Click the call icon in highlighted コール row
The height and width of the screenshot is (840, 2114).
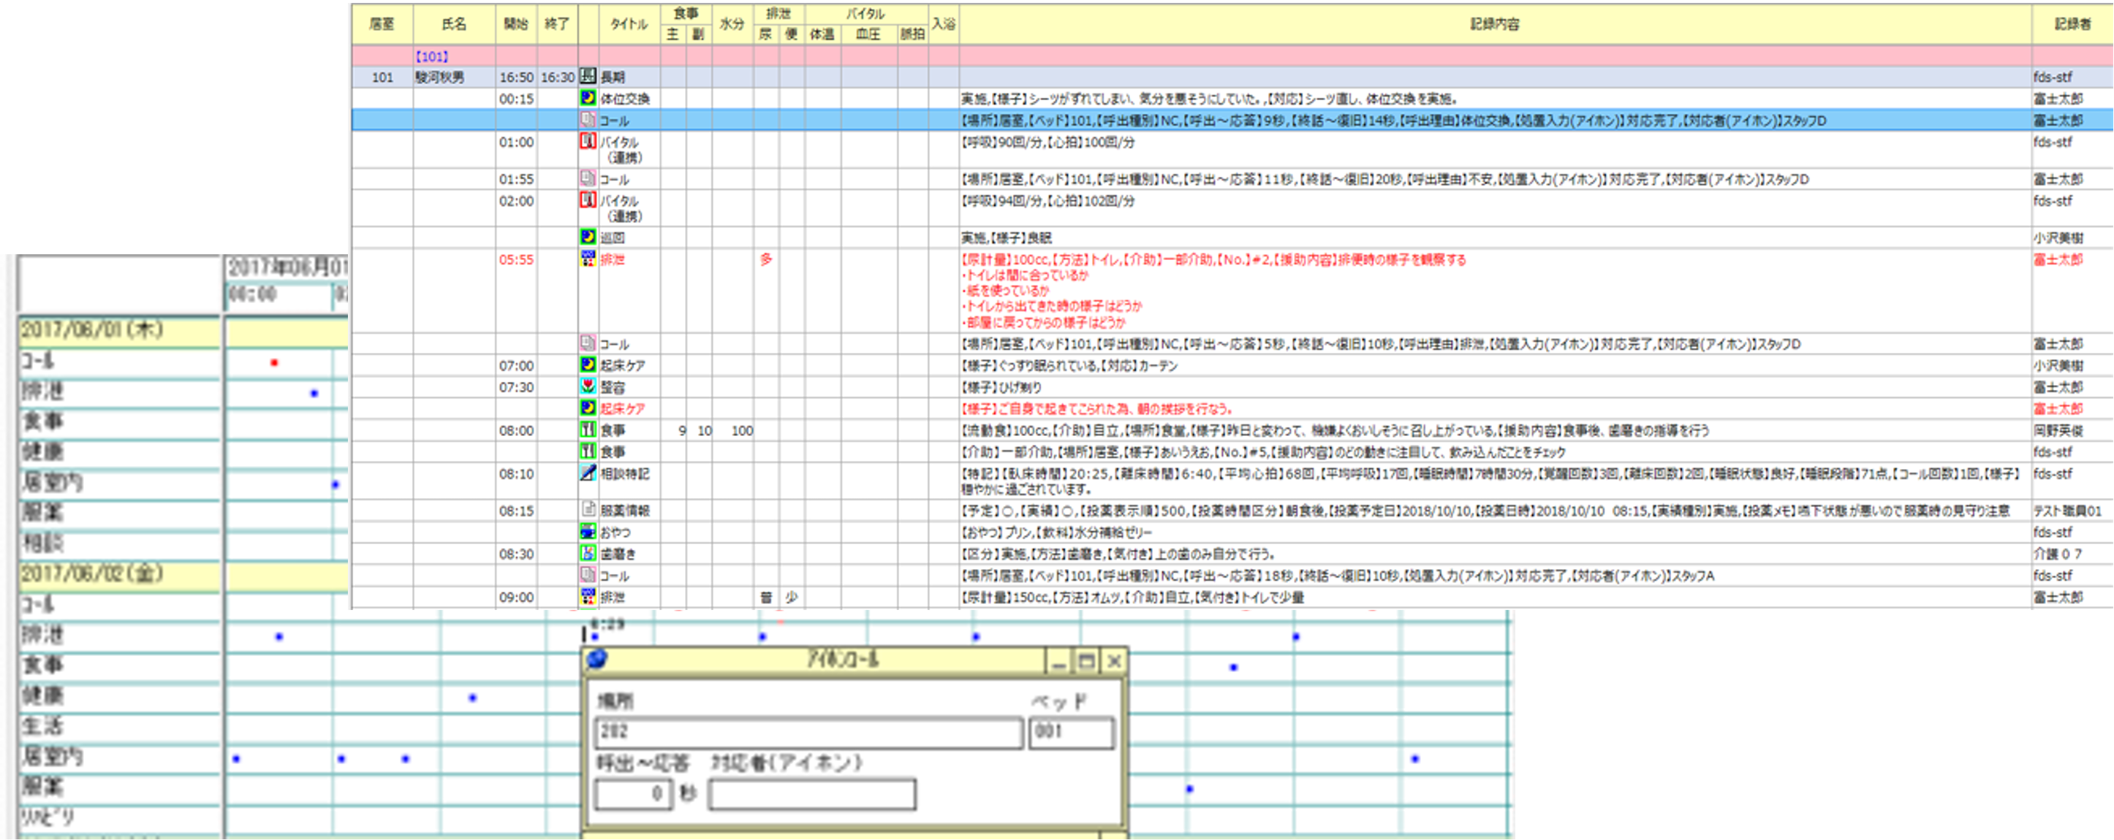click(588, 120)
